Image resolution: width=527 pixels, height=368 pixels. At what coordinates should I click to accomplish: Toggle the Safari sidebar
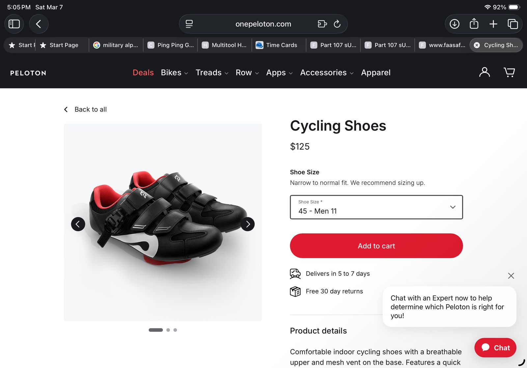pos(14,24)
